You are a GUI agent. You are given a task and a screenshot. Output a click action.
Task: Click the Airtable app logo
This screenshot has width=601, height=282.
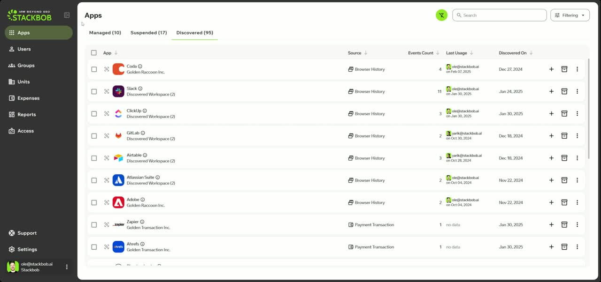click(118, 158)
